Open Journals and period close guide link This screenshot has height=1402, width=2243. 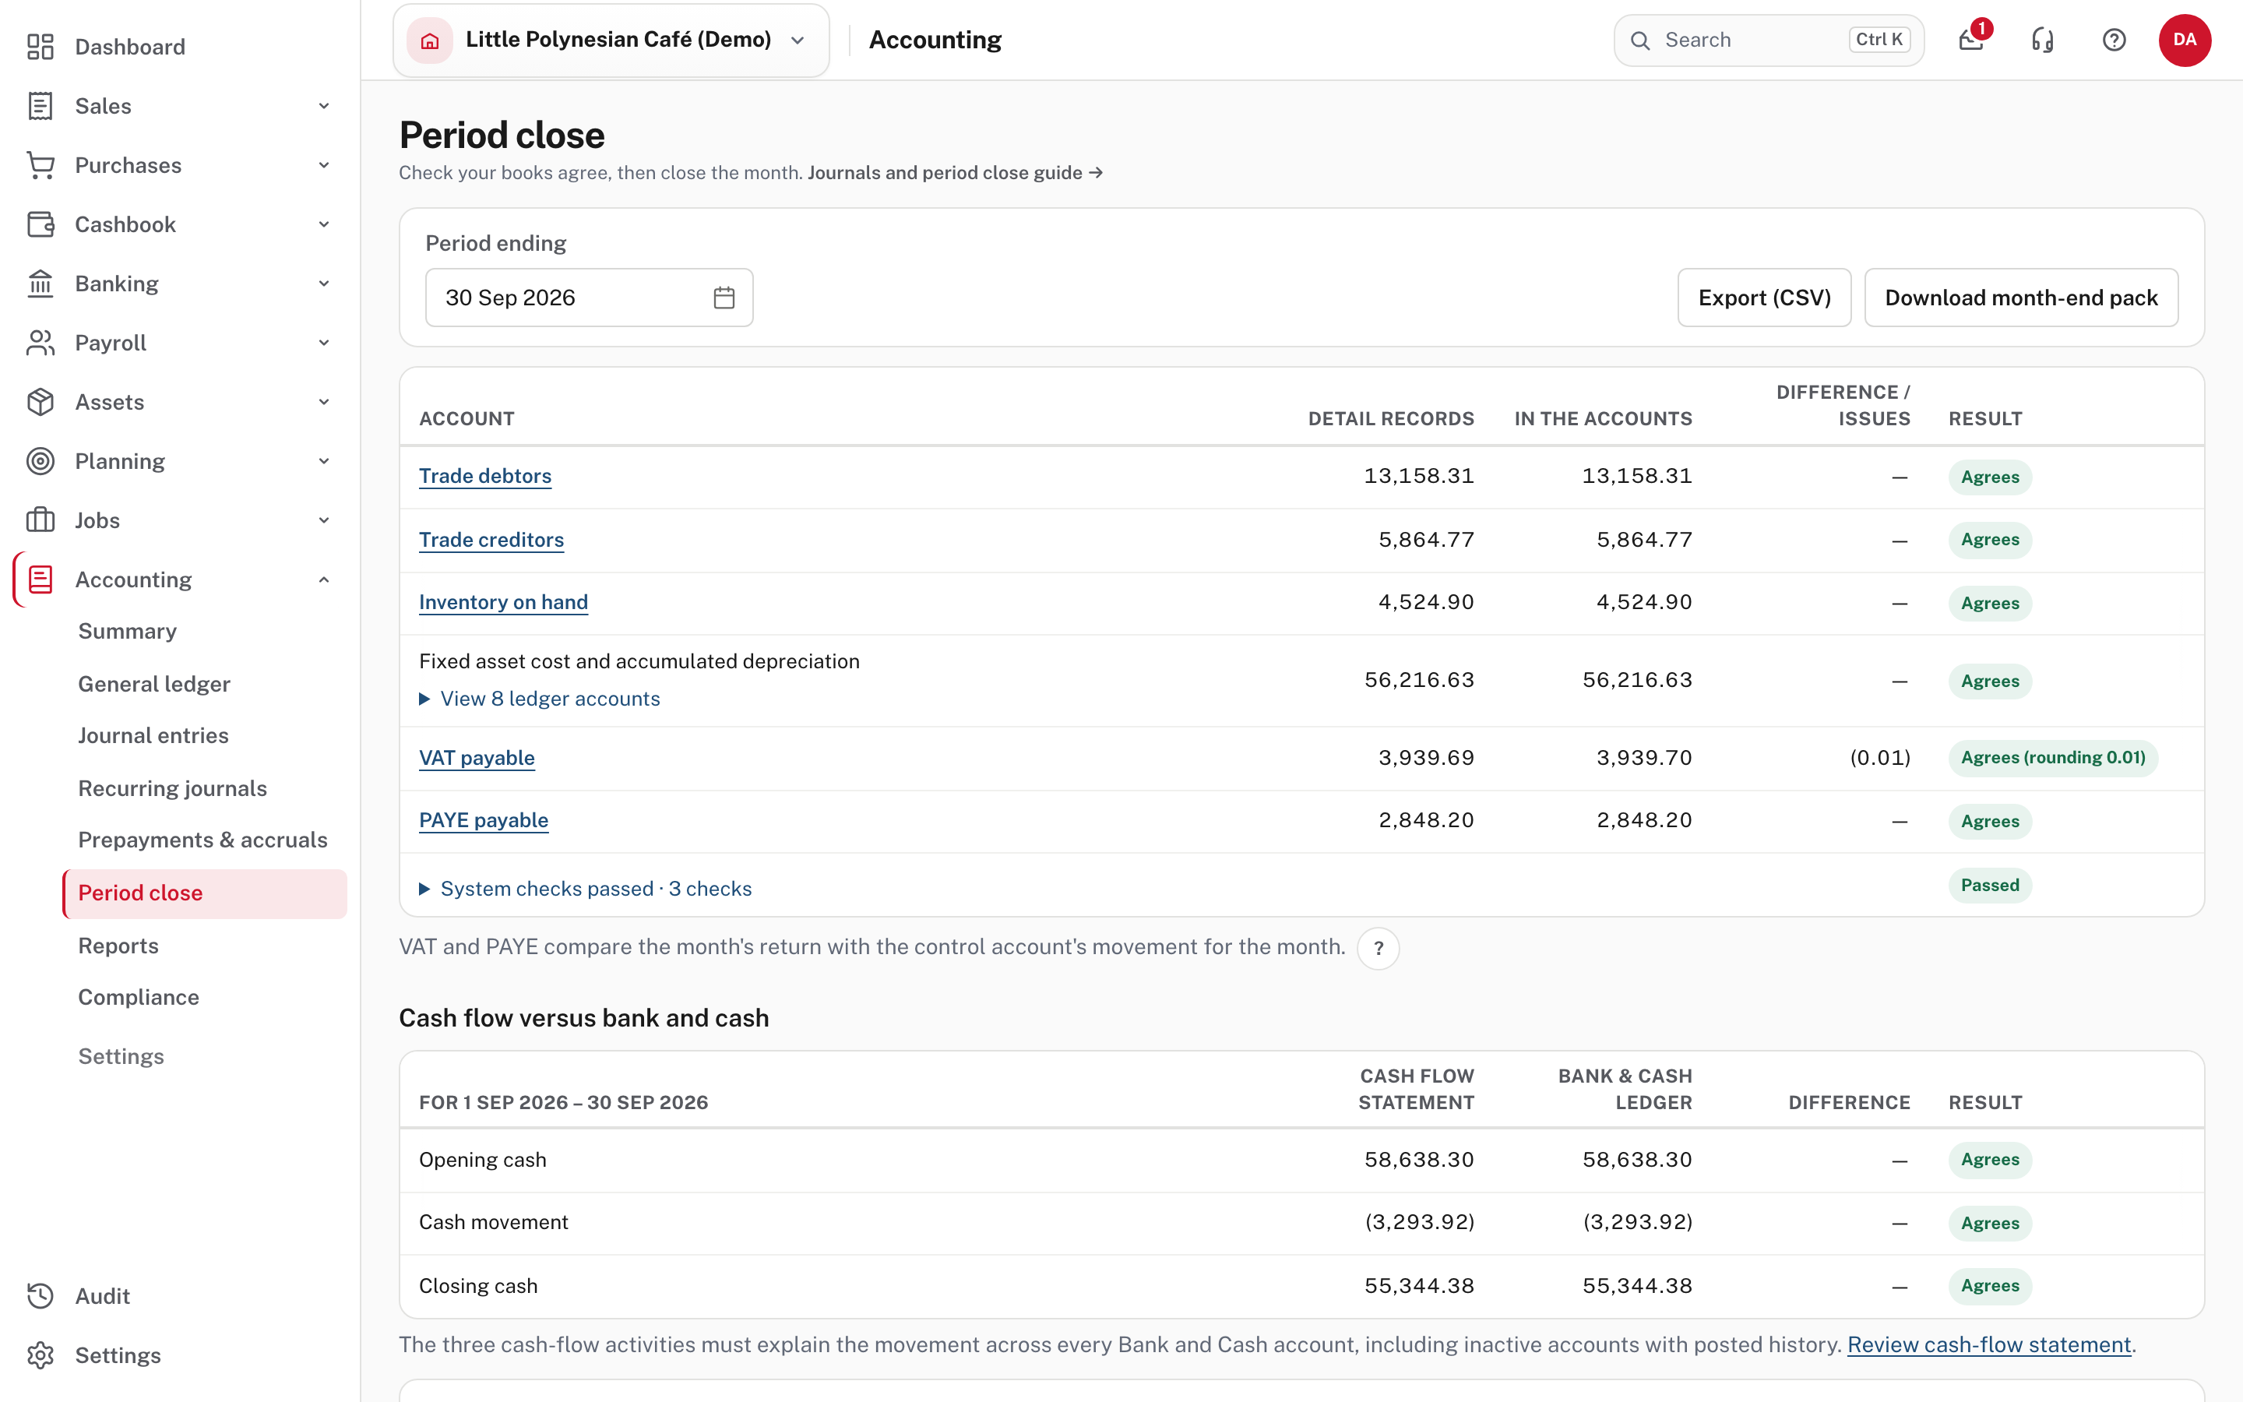(955, 172)
